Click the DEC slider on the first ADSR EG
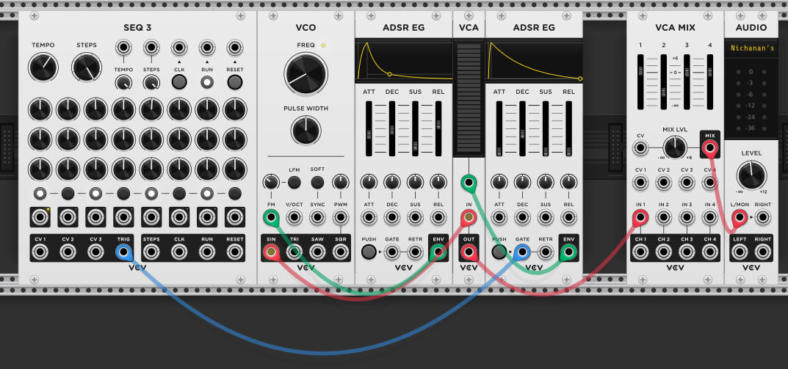 click(392, 128)
